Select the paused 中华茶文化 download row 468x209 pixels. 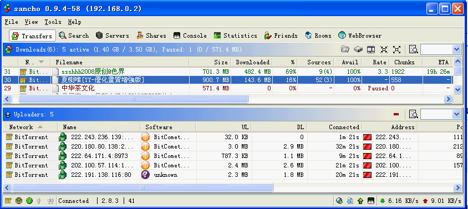(x=227, y=88)
